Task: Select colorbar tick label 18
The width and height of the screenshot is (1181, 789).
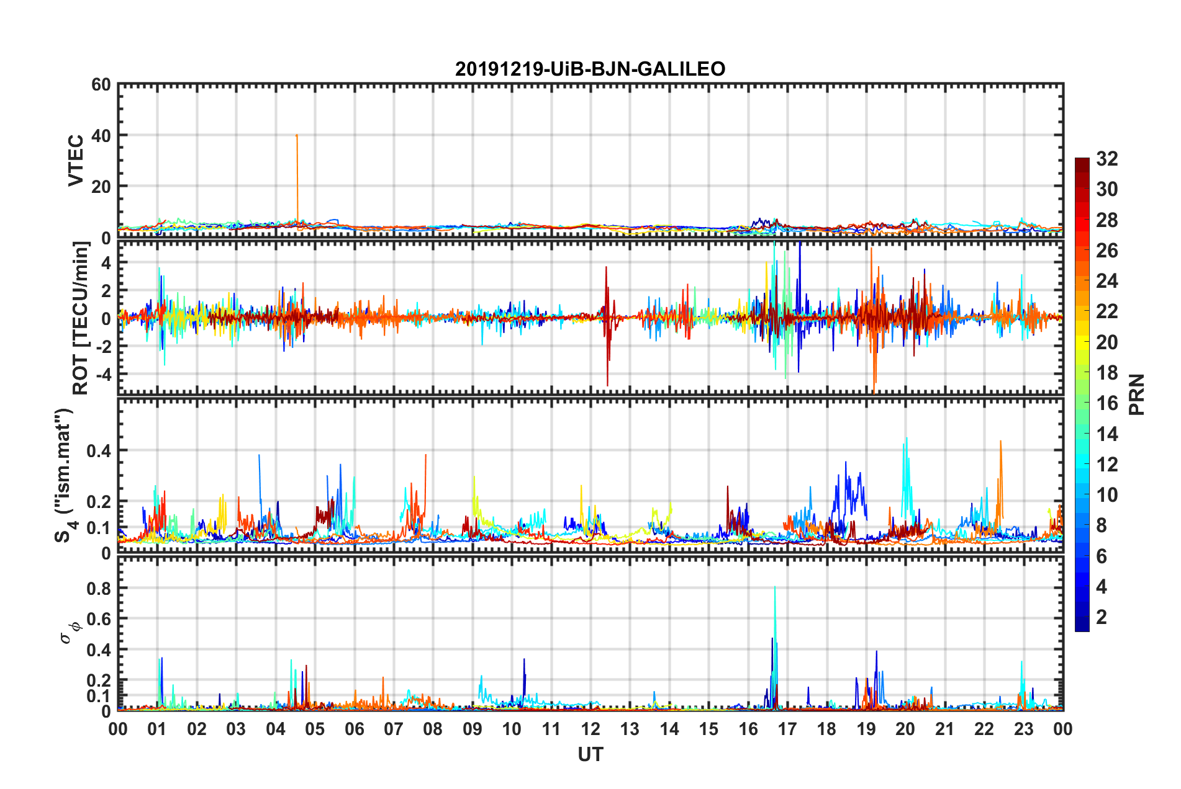Action: (1107, 373)
